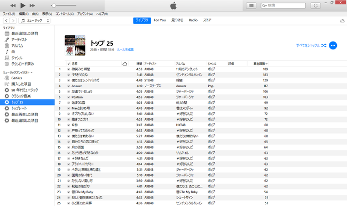Select the トップ 25 playlist in the sidebar
This screenshot has width=347, height=206.
[x=27, y=102]
